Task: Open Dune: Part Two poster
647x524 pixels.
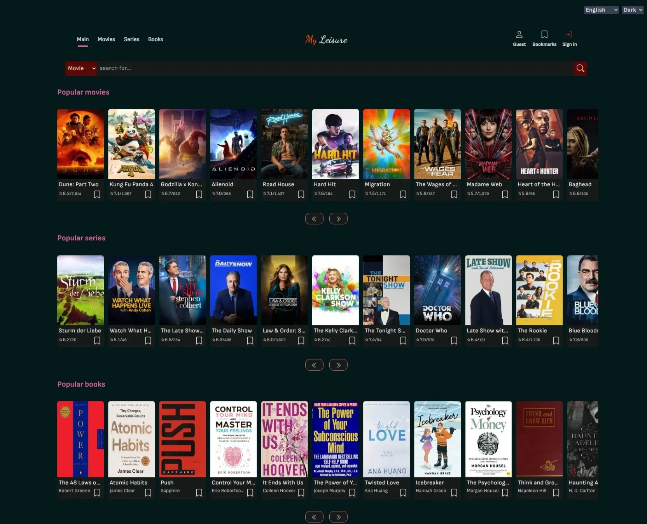Action: 80,144
